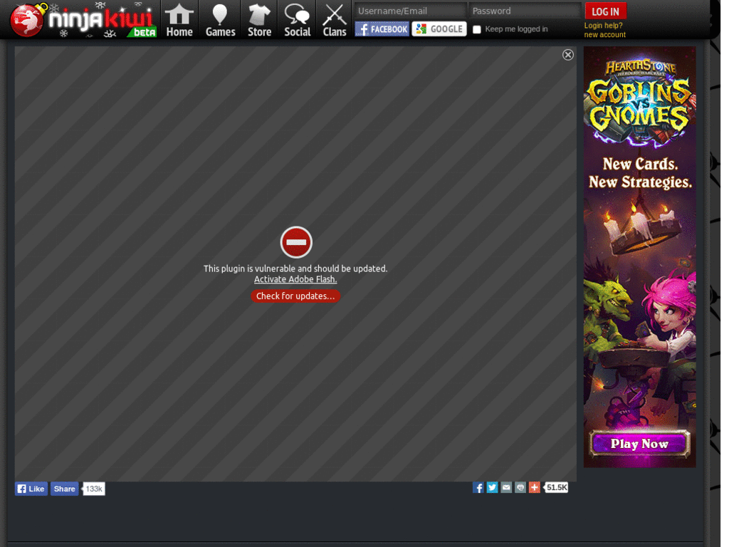Go to the Store section

[x=259, y=20]
